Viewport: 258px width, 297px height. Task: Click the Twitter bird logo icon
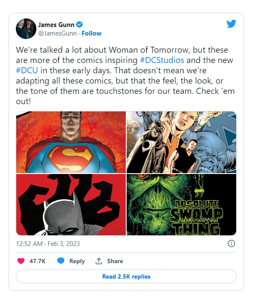pos(231,24)
